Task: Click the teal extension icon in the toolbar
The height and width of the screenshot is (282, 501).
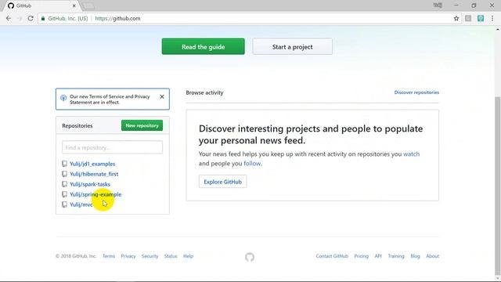Action: tap(481, 19)
